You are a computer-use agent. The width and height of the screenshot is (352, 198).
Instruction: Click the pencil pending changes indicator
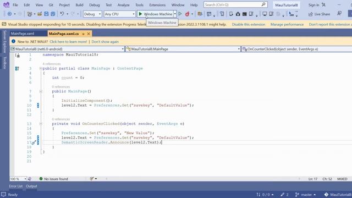284,194
